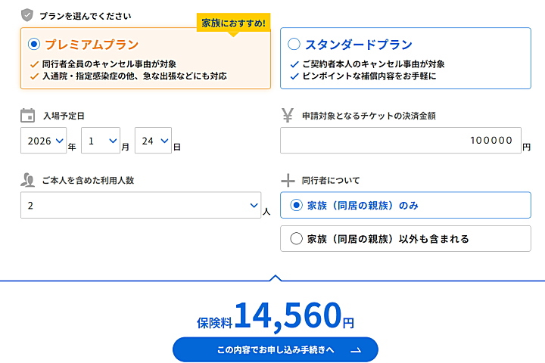The width and height of the screenshot is (545, 363).
Task: Open the month dropdown showing 1
Action: click(101, 141)
